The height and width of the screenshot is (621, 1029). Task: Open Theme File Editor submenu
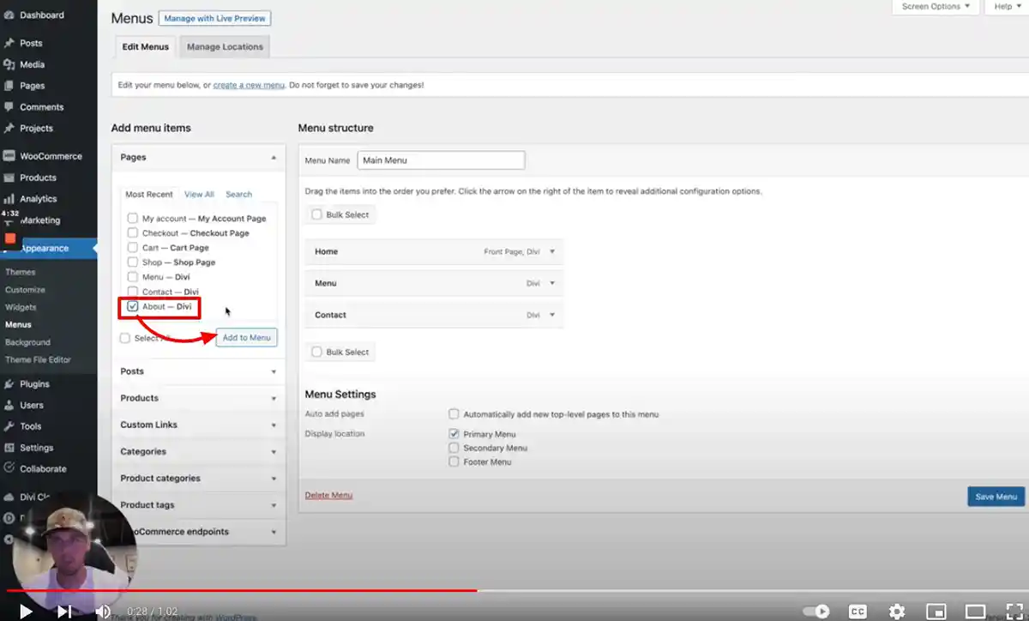(38, 360)
